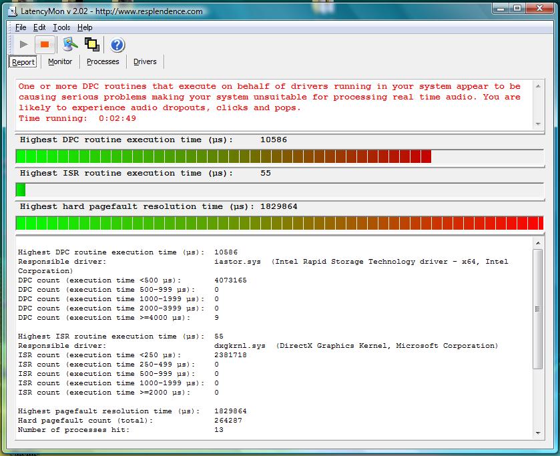Click the 'ISR count (execution time 1000-1999 µs)' line
Screen dimensions: 560x456
(x=119, y=383)
